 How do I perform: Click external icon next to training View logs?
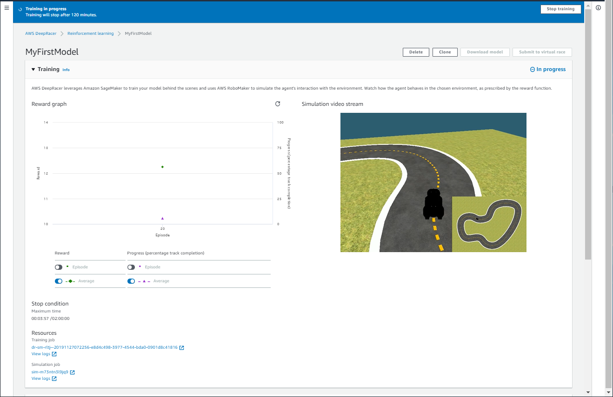click(x=54, y=354)
